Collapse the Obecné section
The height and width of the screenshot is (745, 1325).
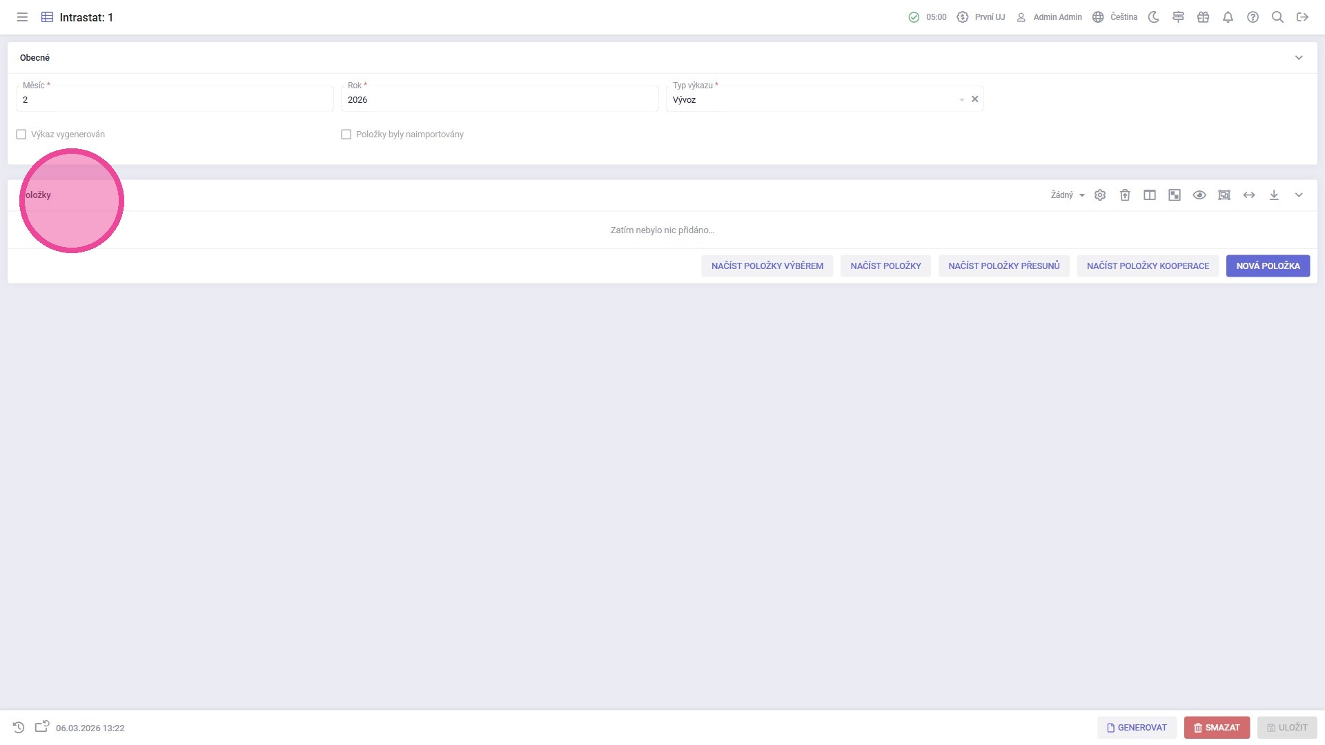pos(1299,58)
